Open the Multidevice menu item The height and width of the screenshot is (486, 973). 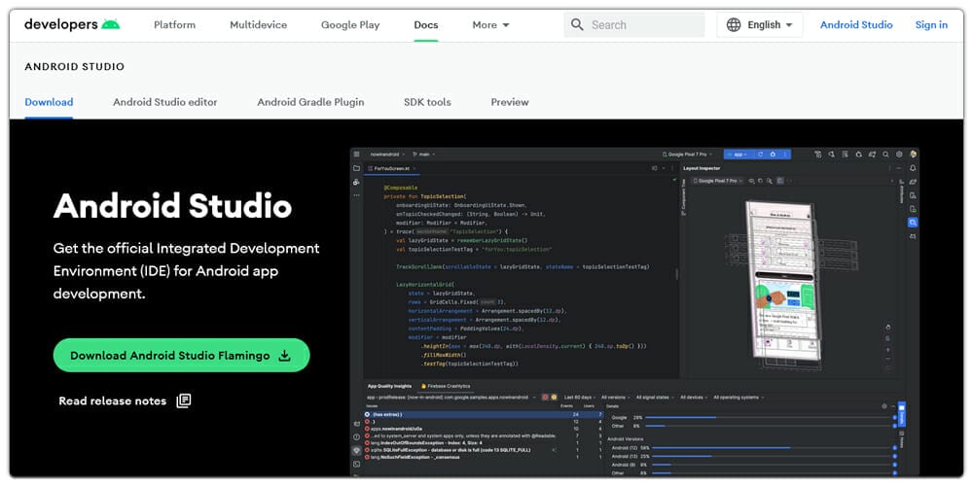258,25
